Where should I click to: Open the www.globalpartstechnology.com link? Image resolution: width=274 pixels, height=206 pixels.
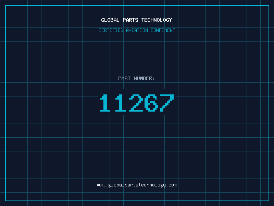[x=137, y=185]
